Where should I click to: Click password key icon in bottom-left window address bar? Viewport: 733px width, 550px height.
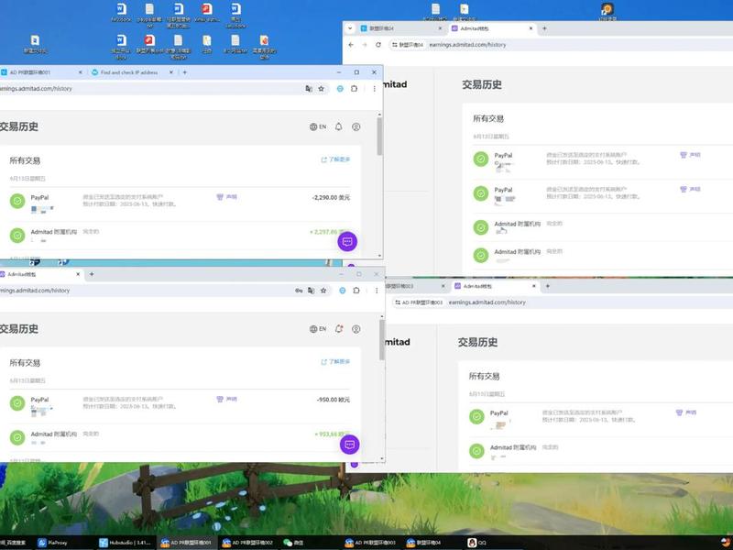tap(299, 291)
